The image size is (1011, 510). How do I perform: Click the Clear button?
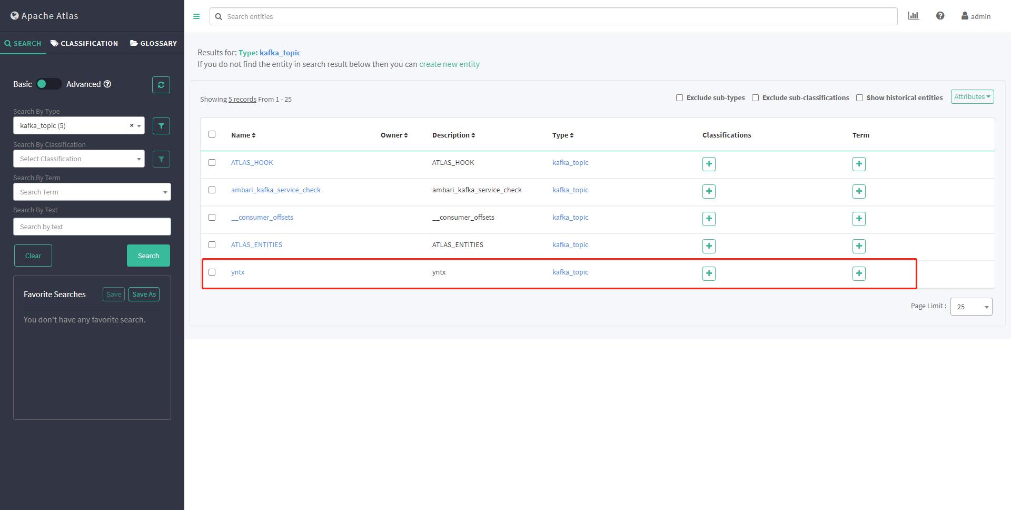click(x=33, y=256)
